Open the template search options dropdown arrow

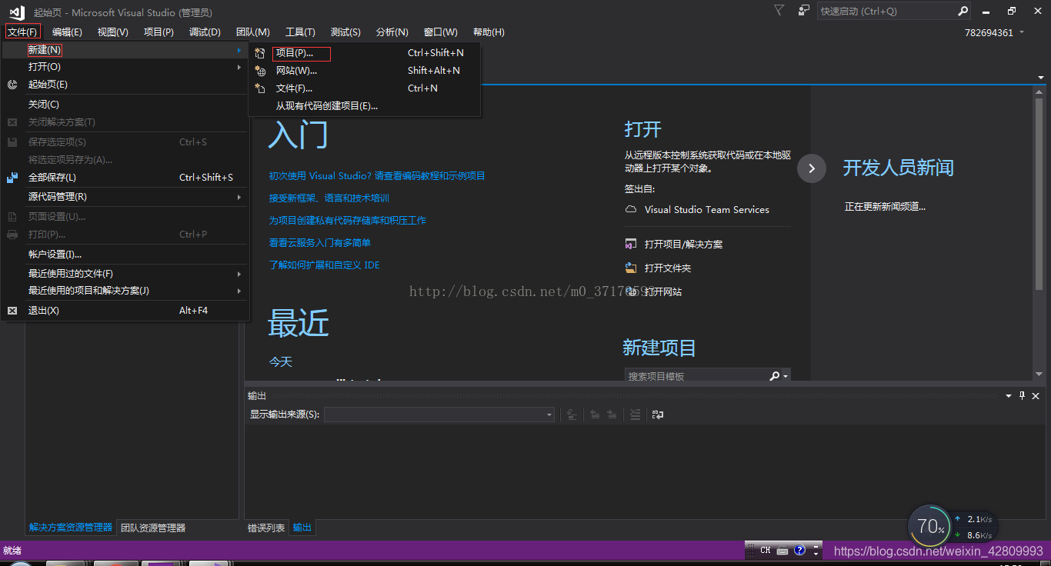click(786, 377)
